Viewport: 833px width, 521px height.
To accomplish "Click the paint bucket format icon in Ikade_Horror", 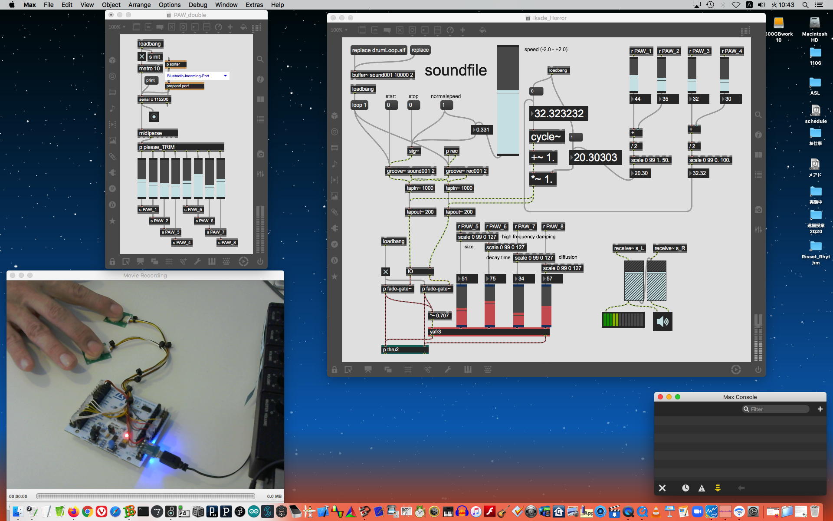I will tap(482, 30).
